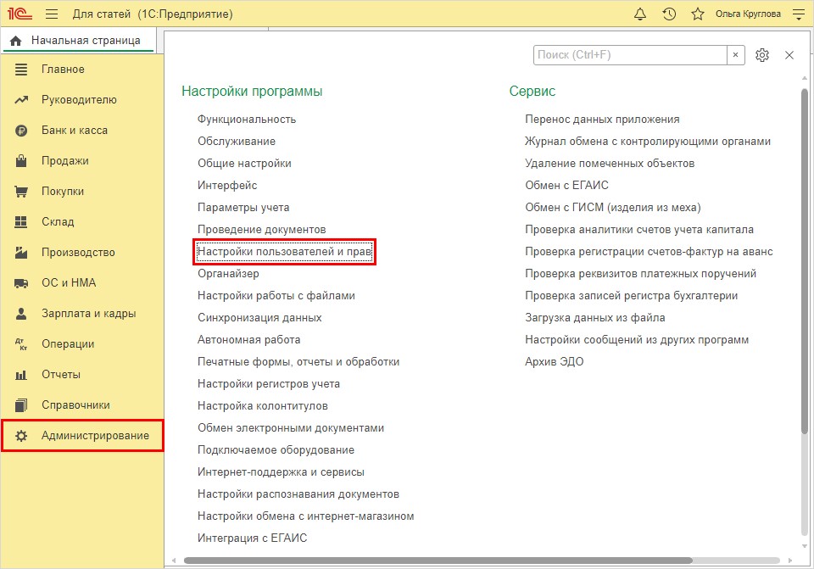The width and height of the screenshot is (814, 569).
Task: Click user name Ольга Круглова
Action: click(748, 14)
